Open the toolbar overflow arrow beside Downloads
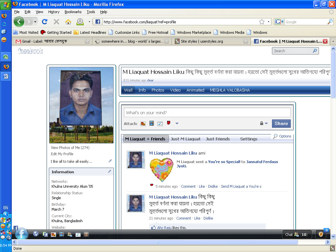This screenshot has height=252, width=336. coord(89,22)
